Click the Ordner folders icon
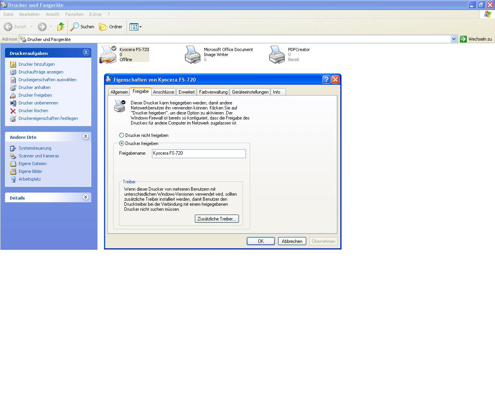Viewport: 495px width, 396px height. click(x=103, y=27)
